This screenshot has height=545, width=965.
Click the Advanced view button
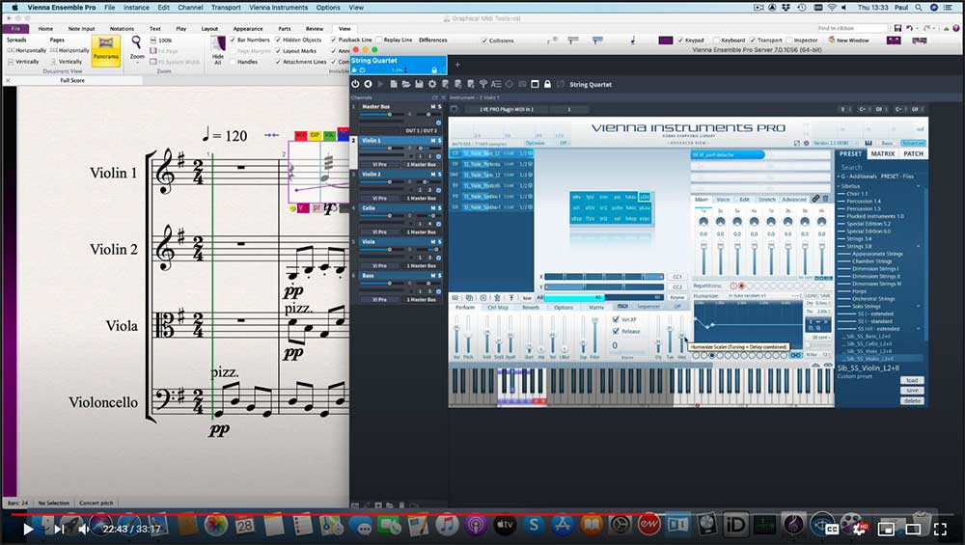coord(913,143)
